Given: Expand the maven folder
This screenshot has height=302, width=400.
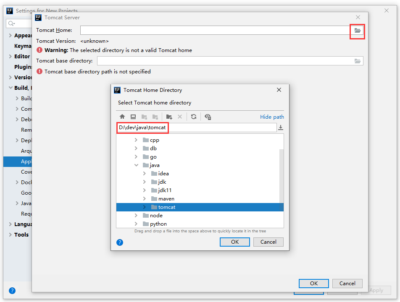Looking at the screenshot, I should pyautogui.click(x=145, y=199).
